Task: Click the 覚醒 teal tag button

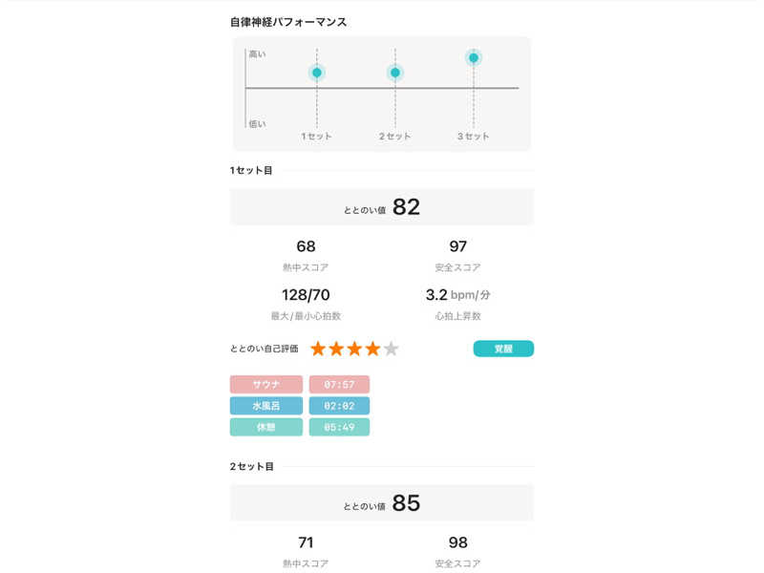Action: click(503, 349)
